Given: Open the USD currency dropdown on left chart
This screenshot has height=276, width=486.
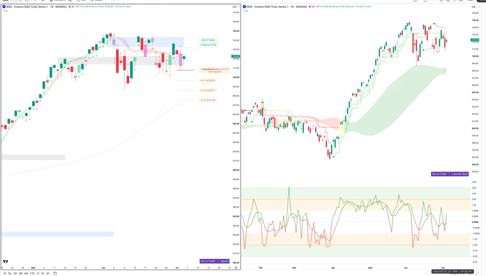Looking at the screenshot, I should [x=235, y=7].
